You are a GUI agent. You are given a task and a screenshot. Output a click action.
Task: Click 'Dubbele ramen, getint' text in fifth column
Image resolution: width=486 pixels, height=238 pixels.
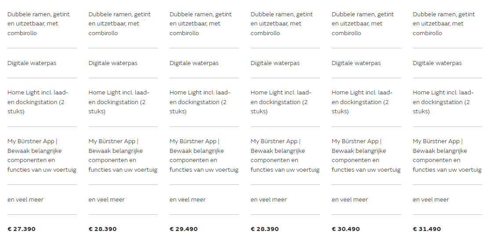pos(363,14)
